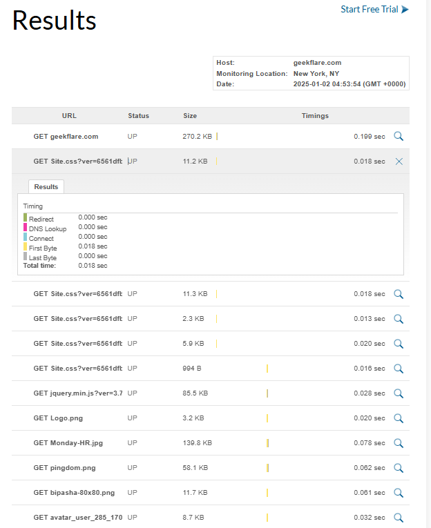Open magnifier for Monday-HR.jpg row
This screenshot has height=528, width=431.
click(x=399, y=443)
